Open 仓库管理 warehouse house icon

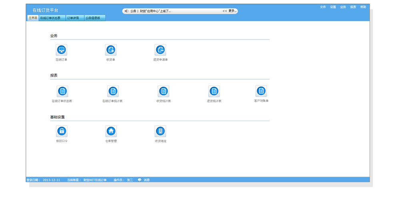click(111, 131)
